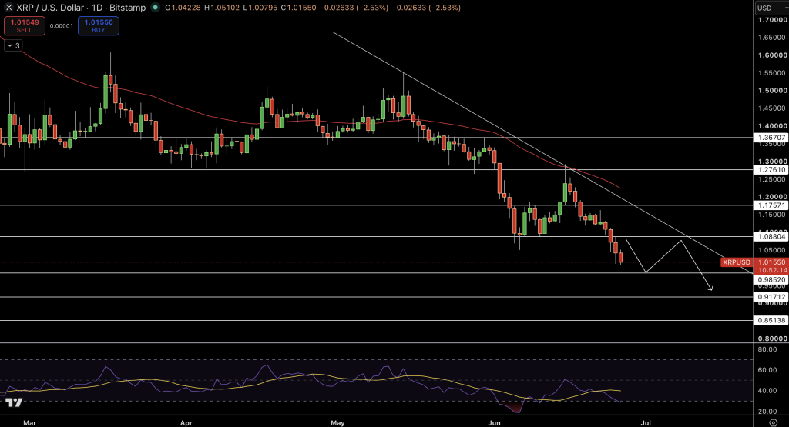
Task: Click the 20.00 RSI scale label
Action: click(767, 412)
